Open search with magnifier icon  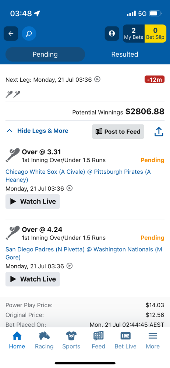[29, 33]
